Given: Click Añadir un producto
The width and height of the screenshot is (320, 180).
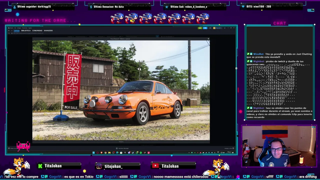Looking at the screenshot, I should coord(13,148).
